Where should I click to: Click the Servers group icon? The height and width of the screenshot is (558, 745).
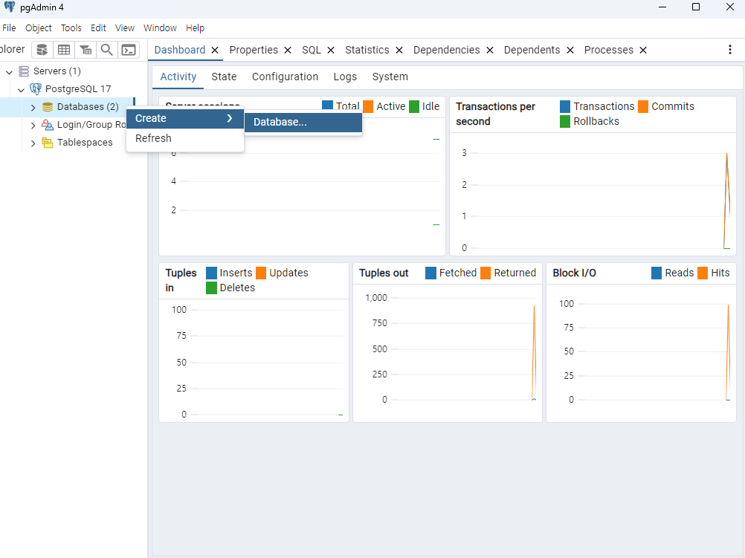click(x=24, y=71)
